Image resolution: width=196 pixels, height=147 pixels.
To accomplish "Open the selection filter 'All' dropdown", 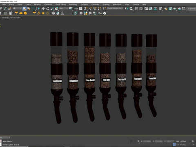I will coord(17,9).
